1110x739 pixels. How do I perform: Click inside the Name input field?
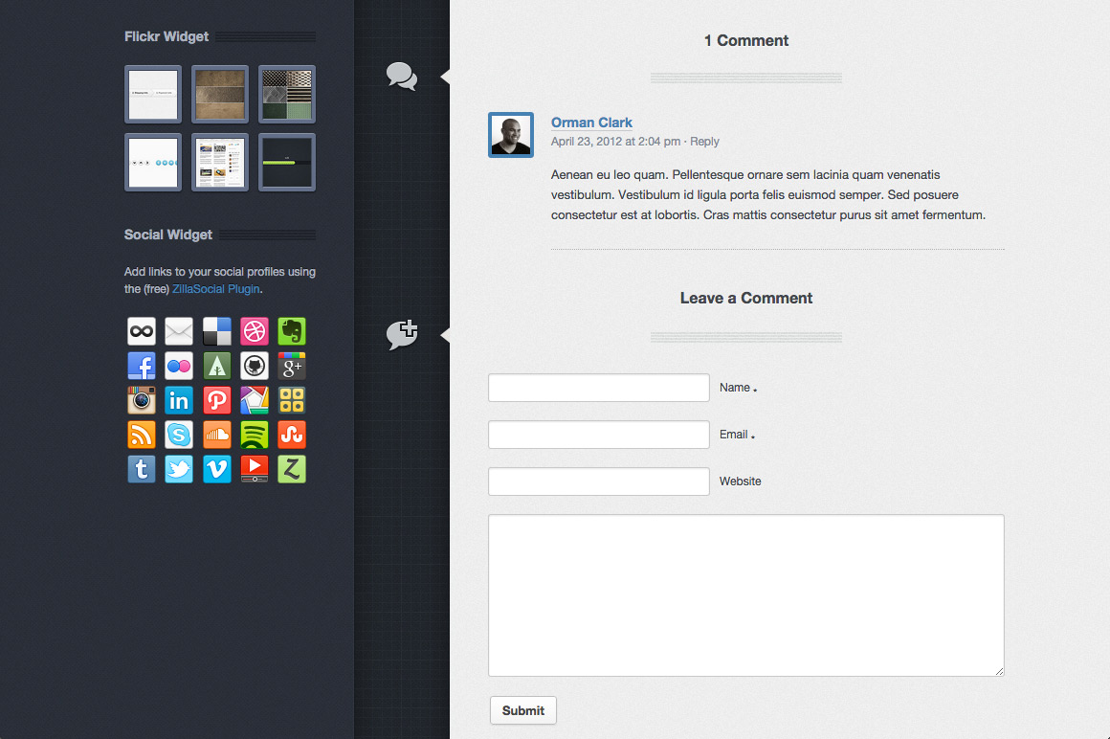coord(598,387)
